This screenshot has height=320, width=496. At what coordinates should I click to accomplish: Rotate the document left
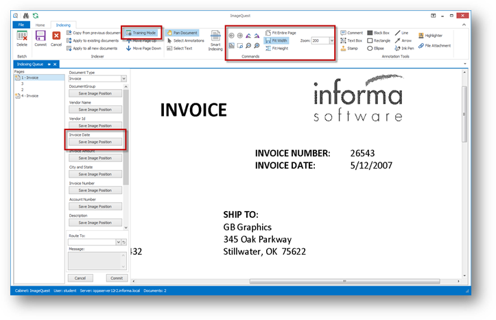tap(248, 36)
